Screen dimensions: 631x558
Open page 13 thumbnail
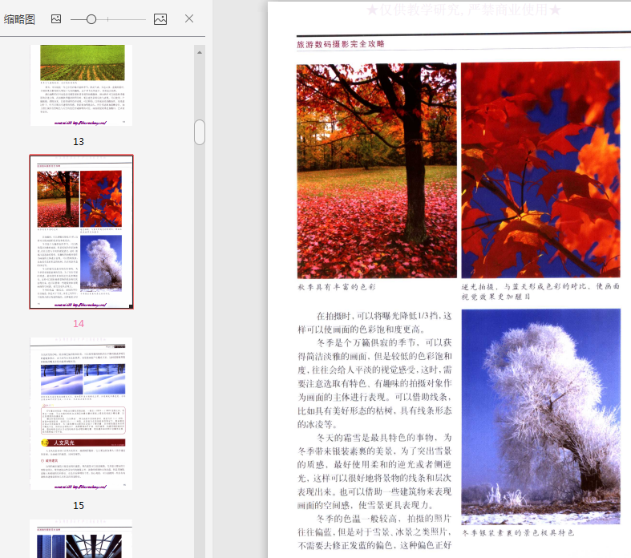[81, 85]
